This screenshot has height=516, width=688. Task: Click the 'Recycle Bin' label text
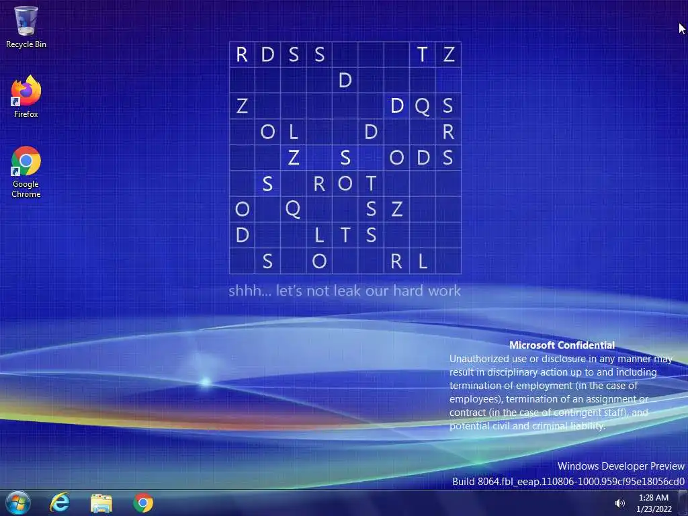pyautogui.click(x=26, y=44)
